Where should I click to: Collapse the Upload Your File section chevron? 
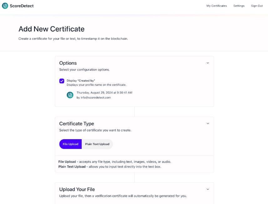point(208,189)
